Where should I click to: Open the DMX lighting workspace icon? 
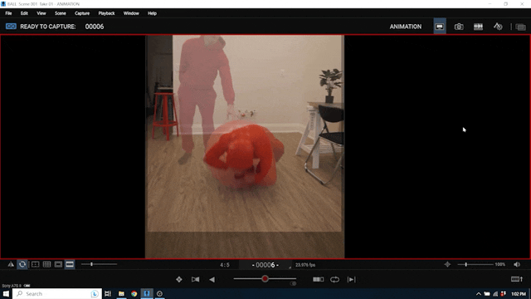[x=520, y=27]
